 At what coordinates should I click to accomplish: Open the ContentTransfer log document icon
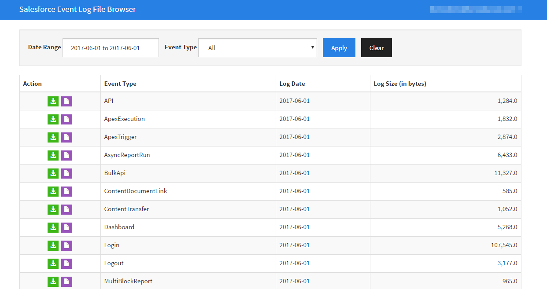point(67,209)
